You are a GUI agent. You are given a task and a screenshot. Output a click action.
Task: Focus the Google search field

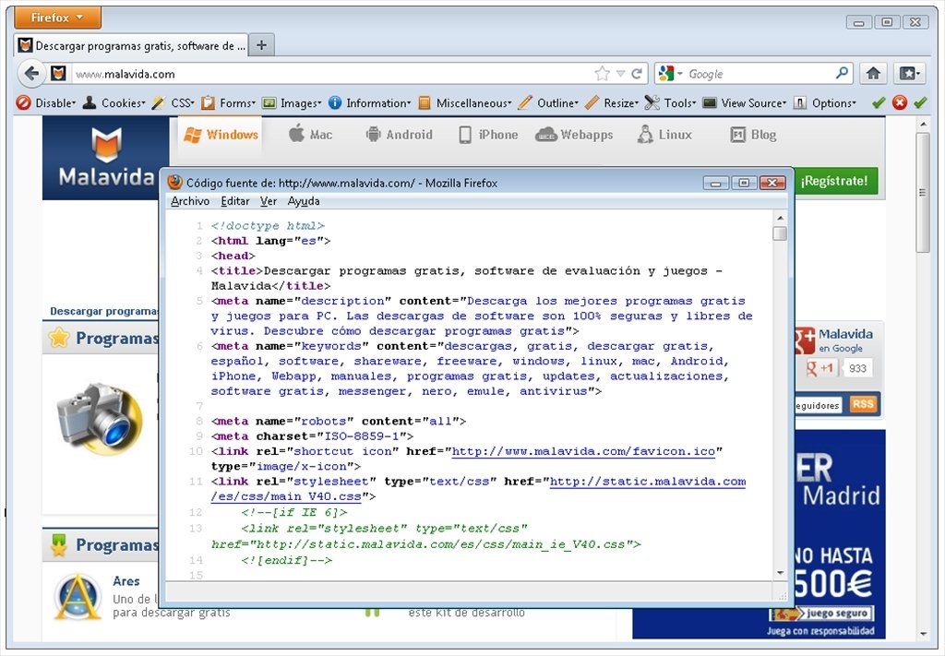[x=760, y=74]
